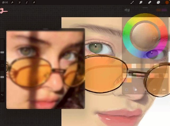Open the Actions wrench menu
This screenshot has width=170, height=126.
[x=12, y=2]
